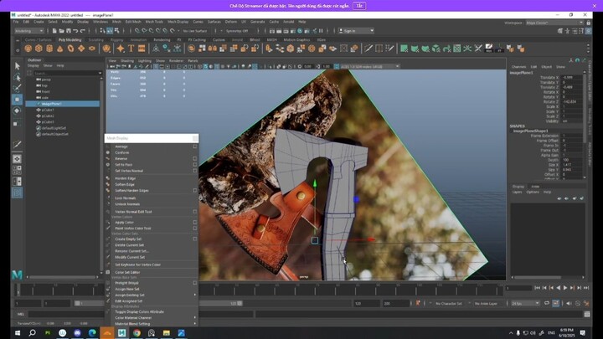This screenshot has width=603, height=339.
Task: Click the Sign In button
Action: pos(356,31)
